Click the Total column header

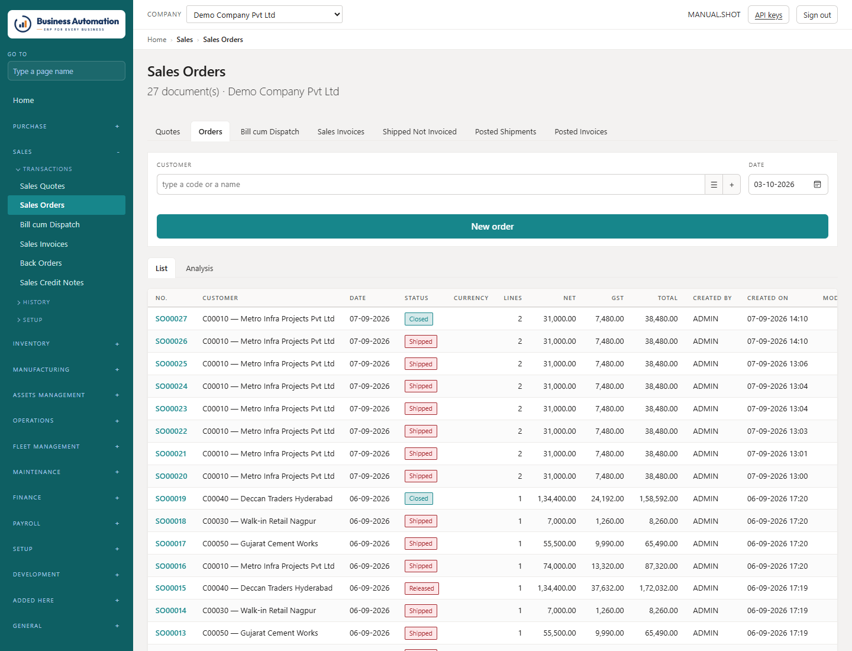pos(667,298)
